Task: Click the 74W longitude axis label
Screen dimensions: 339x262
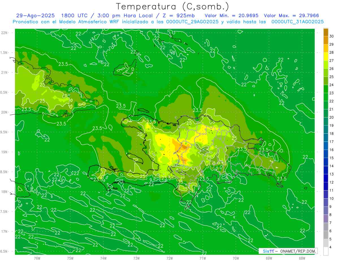Action: tap(103, 258)
